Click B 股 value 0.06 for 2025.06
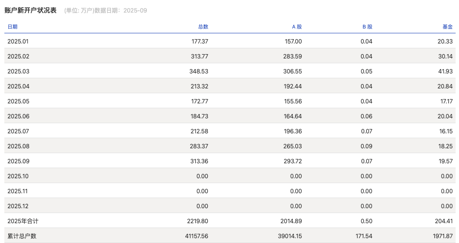The height and width of the screenshot is (243, 459). (366, 116)
